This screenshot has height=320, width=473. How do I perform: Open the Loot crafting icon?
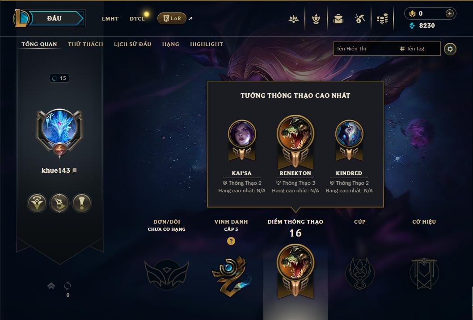(x=360, y=19)
